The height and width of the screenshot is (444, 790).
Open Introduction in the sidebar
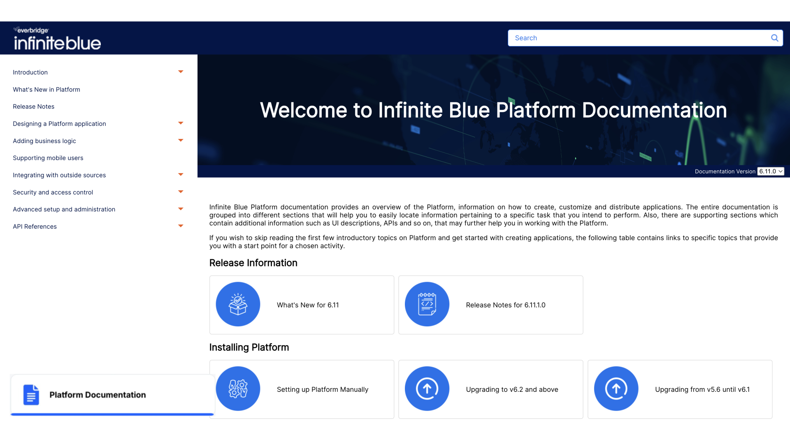tap(30, 72)
